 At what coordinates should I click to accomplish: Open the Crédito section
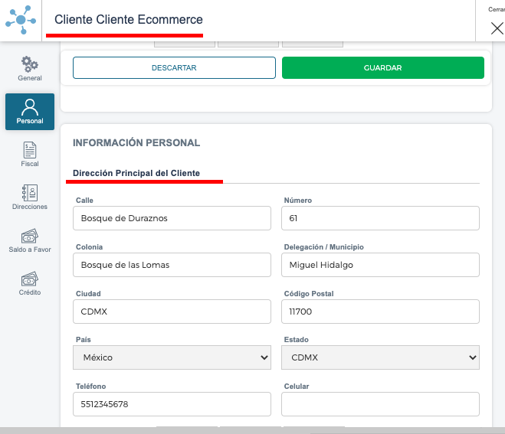[30, 283]
